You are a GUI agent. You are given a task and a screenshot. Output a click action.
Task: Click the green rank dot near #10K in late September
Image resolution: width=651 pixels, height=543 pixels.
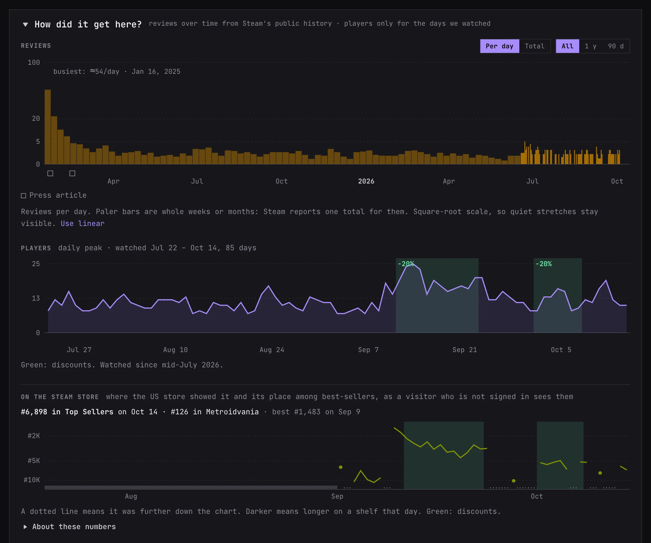point(513,480)
